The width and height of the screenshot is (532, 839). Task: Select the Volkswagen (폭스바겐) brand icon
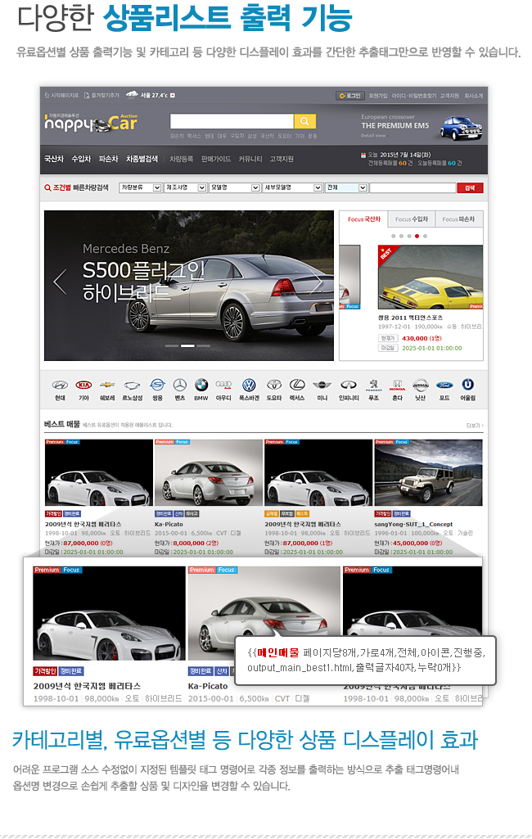click(249, 385)
